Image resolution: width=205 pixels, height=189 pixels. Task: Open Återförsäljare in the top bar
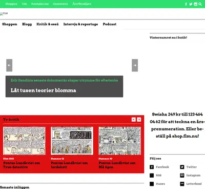pyautogui.click(x=81, y=4)
